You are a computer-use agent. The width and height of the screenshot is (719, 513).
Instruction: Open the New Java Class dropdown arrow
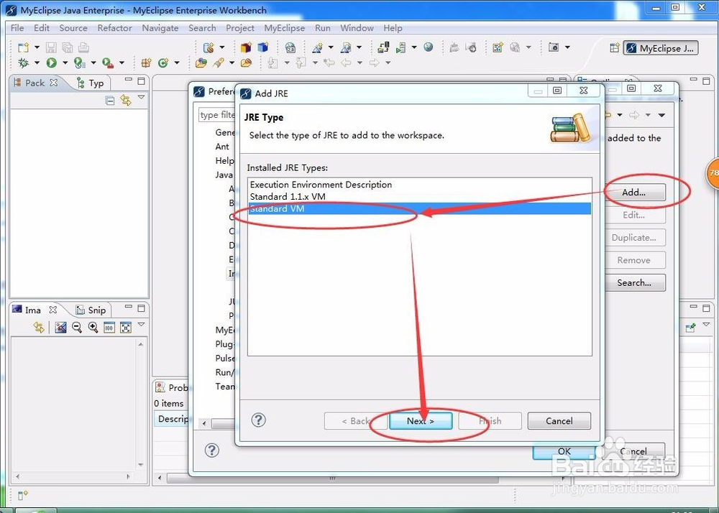[177, 63]
